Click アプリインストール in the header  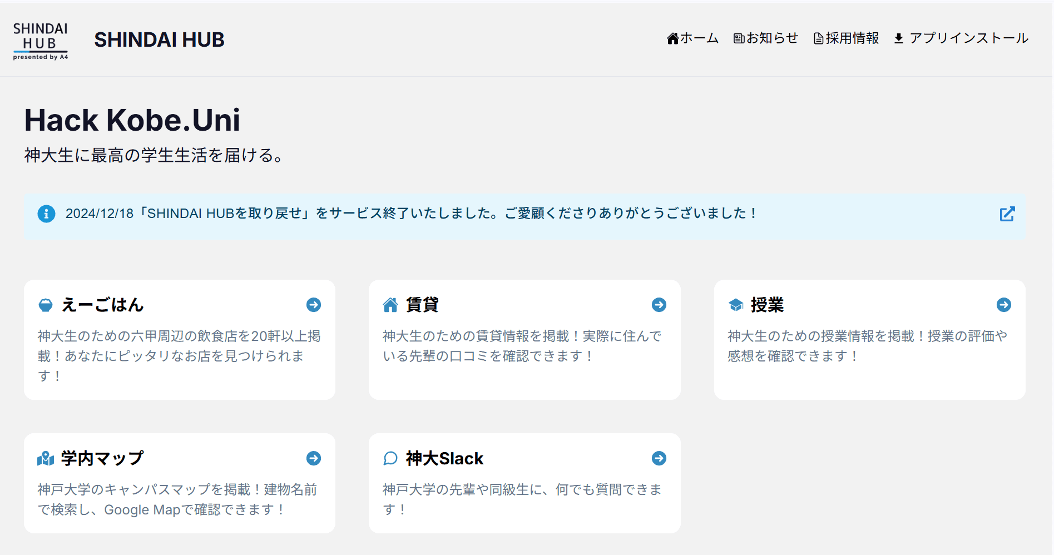tap(969, 38)
